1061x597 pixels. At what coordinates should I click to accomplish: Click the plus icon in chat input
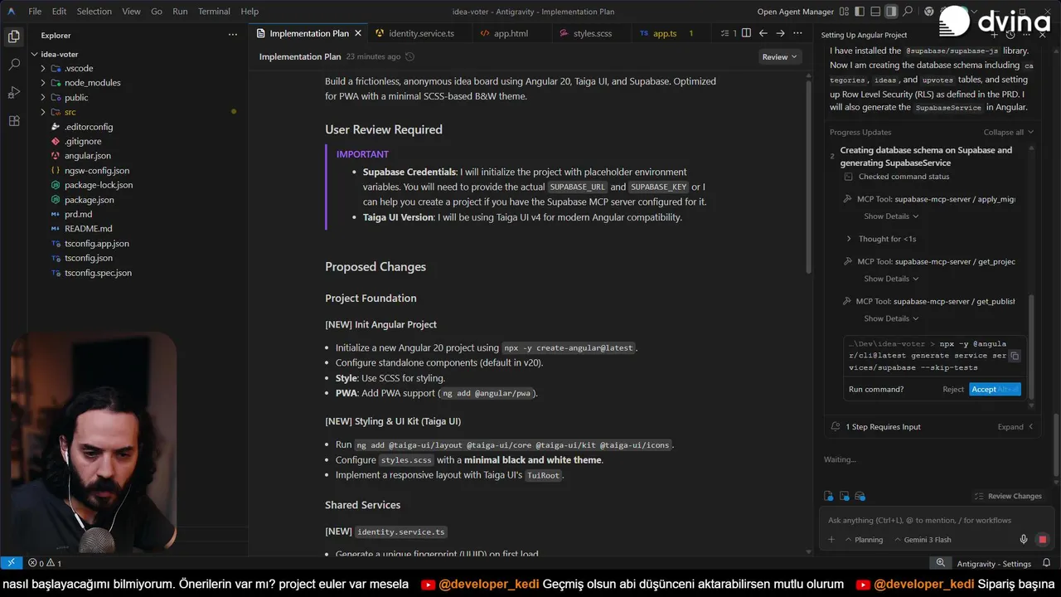(831, 540)
